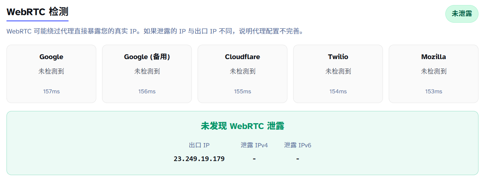Click the WebRTC 检测 heading
This screenshot has height=178, width=485.
38,12
